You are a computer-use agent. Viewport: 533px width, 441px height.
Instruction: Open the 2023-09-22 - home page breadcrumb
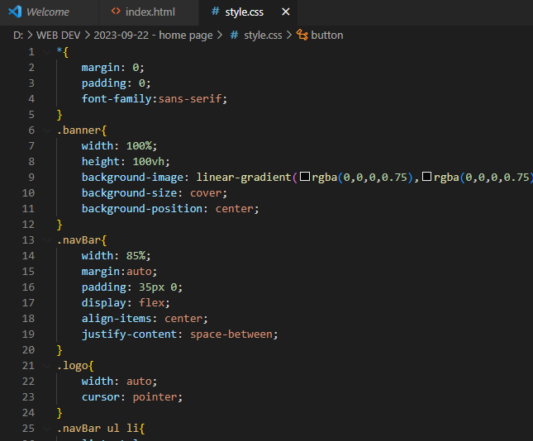pos(154,36)
